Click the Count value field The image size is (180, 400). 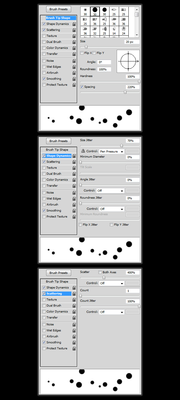click(133, 291)
